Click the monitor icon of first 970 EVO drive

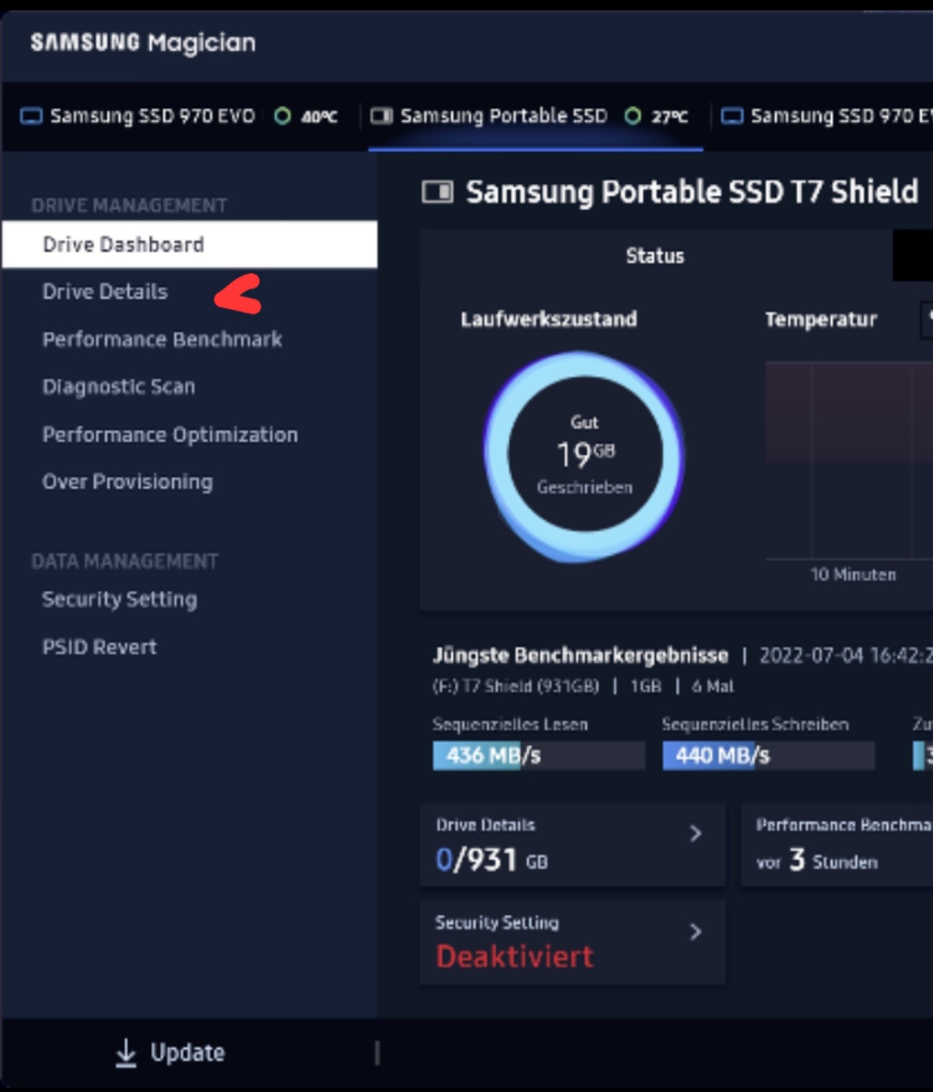(x=31, y=117)
